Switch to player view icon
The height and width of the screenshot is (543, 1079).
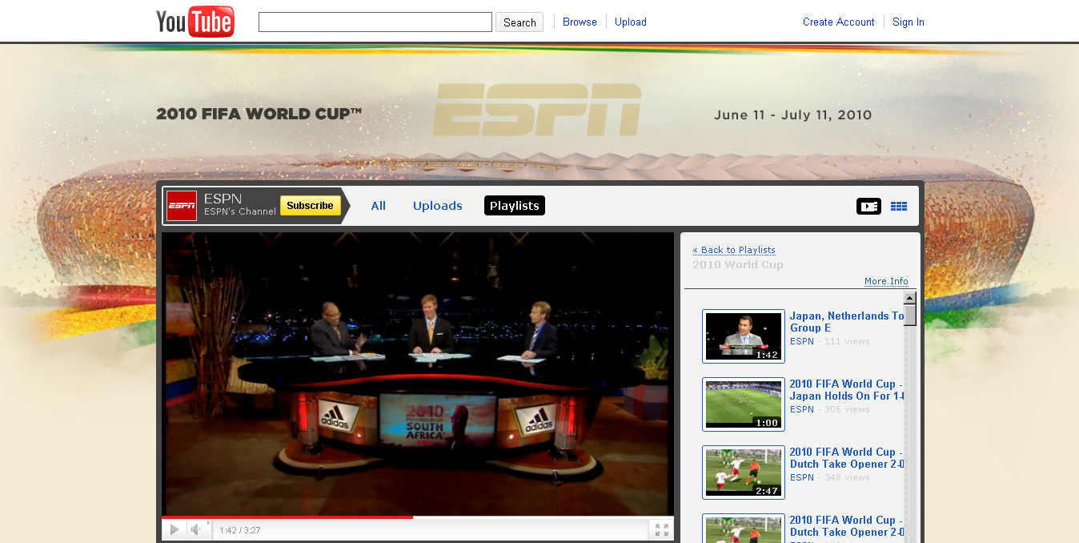point(868,206)
